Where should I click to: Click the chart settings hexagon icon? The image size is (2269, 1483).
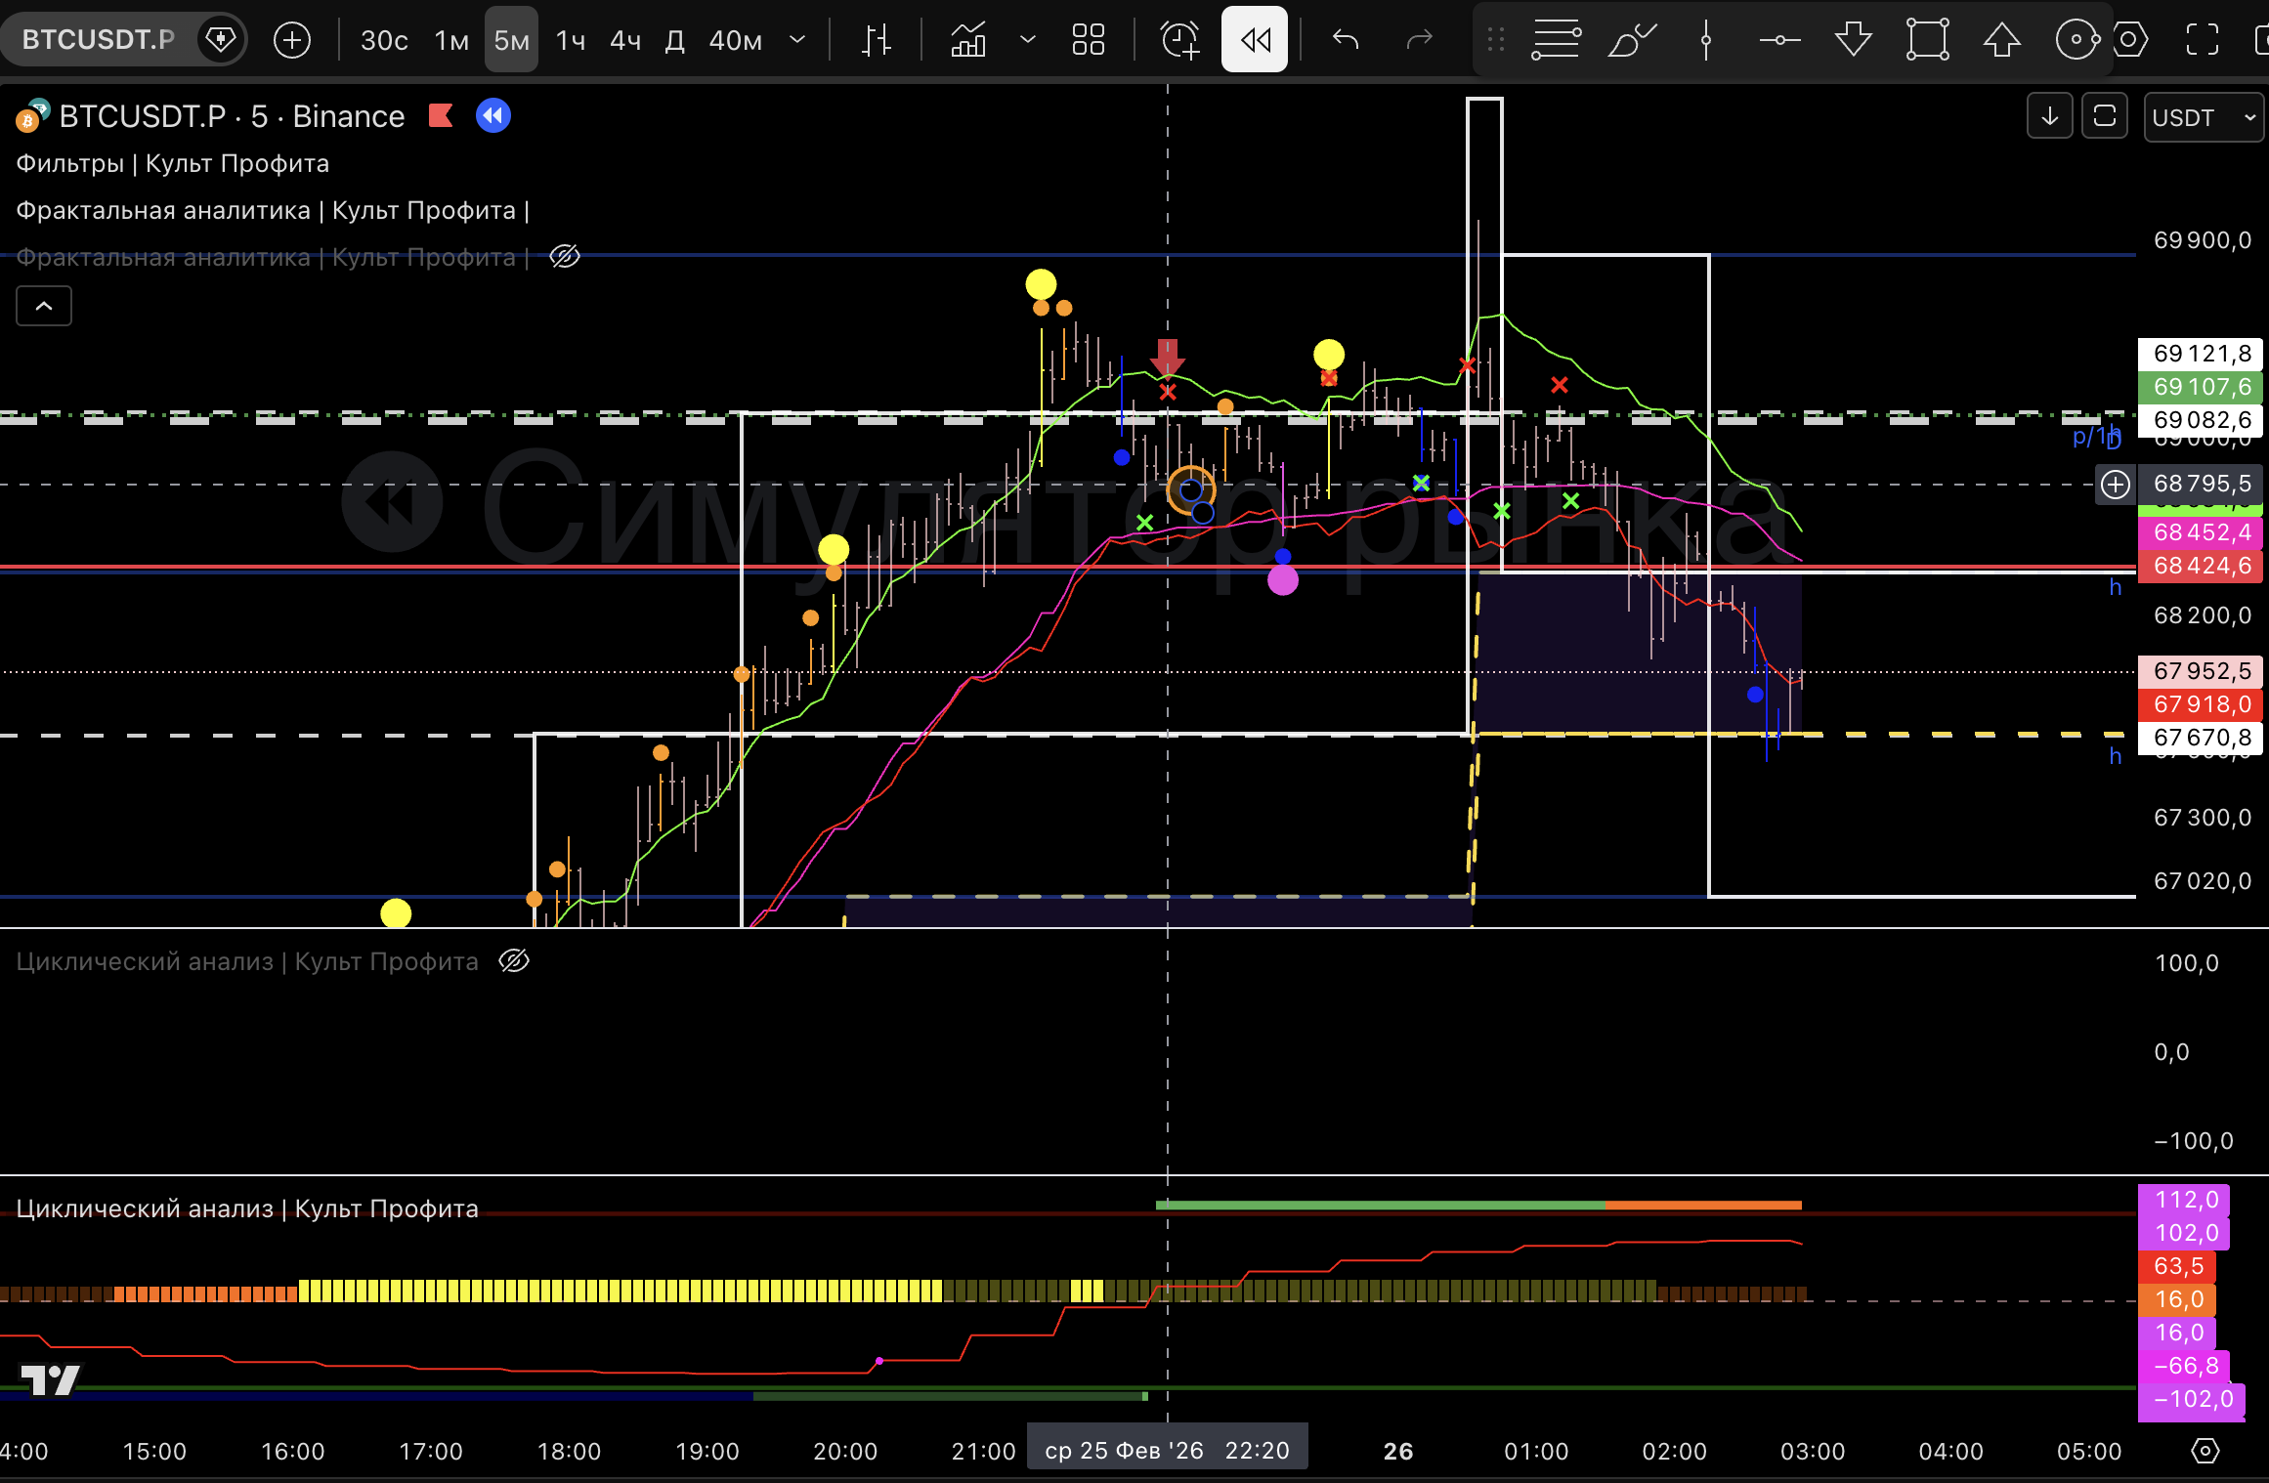click(2130, 40)
